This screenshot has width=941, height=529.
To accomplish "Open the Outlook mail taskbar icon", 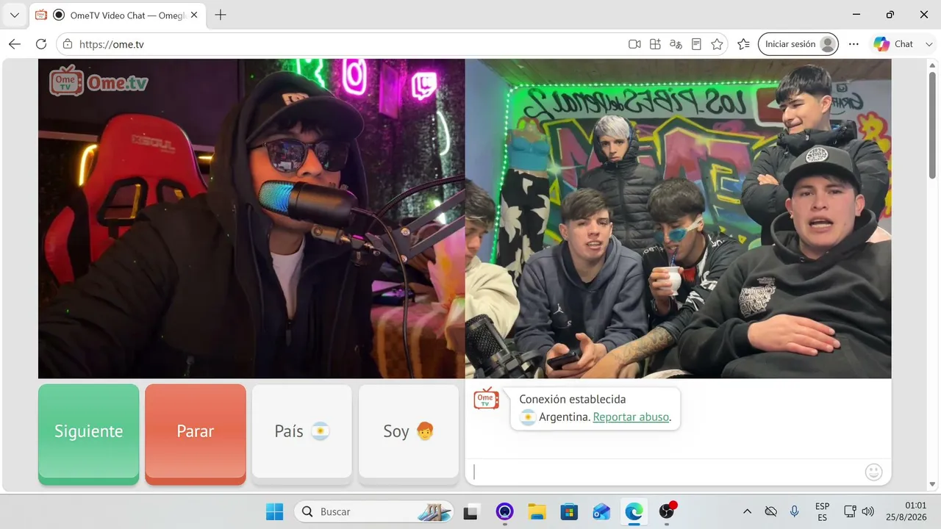I will click(x=601, y=511).
